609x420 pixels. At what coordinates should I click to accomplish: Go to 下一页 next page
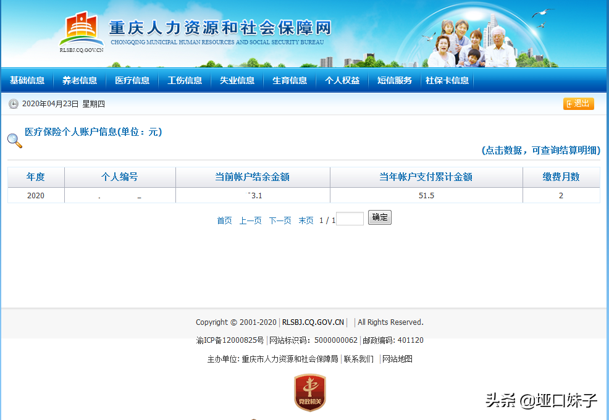click(x=280, y=220)
